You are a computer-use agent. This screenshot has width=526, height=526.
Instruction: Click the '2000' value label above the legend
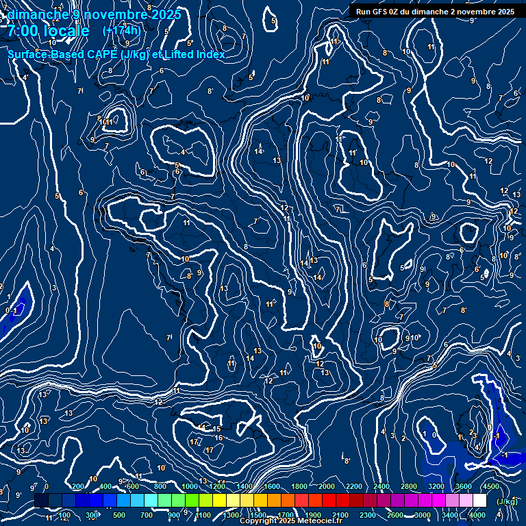327,487
